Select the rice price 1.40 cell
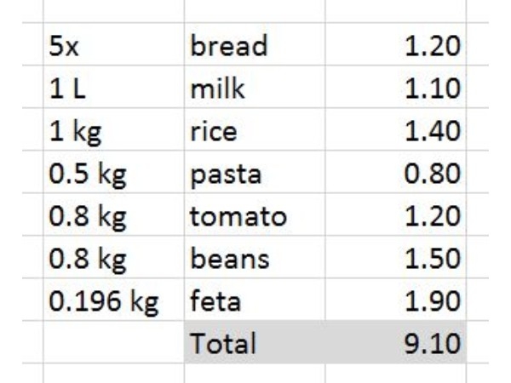Viewport: 511px width, 383px height. [x=396, y=129]
